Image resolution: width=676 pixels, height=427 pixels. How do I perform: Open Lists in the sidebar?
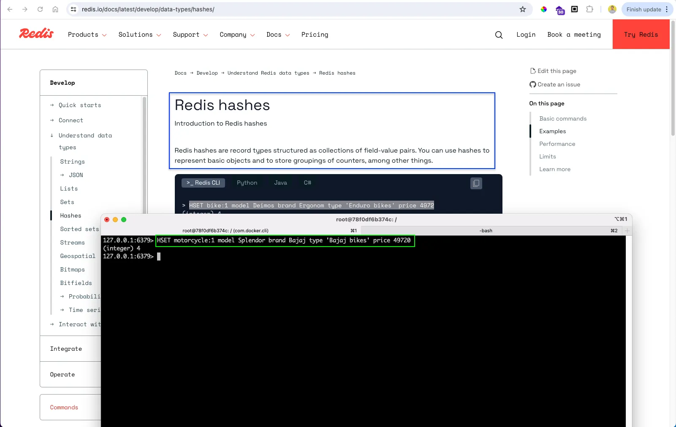[69, 188]
